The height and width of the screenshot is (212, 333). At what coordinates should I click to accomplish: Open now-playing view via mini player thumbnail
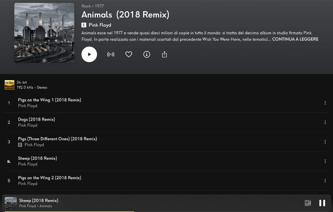(11, 203)
